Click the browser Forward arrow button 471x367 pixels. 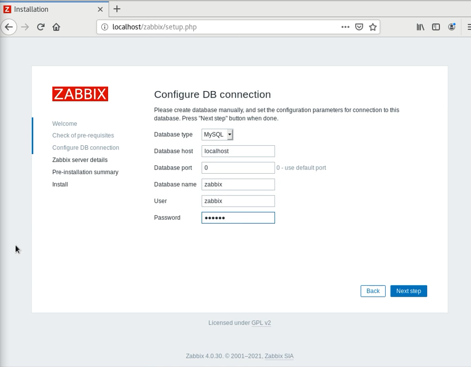25,27
